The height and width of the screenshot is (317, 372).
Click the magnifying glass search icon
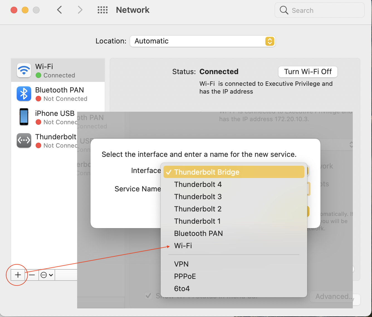[x=284, y=10]
